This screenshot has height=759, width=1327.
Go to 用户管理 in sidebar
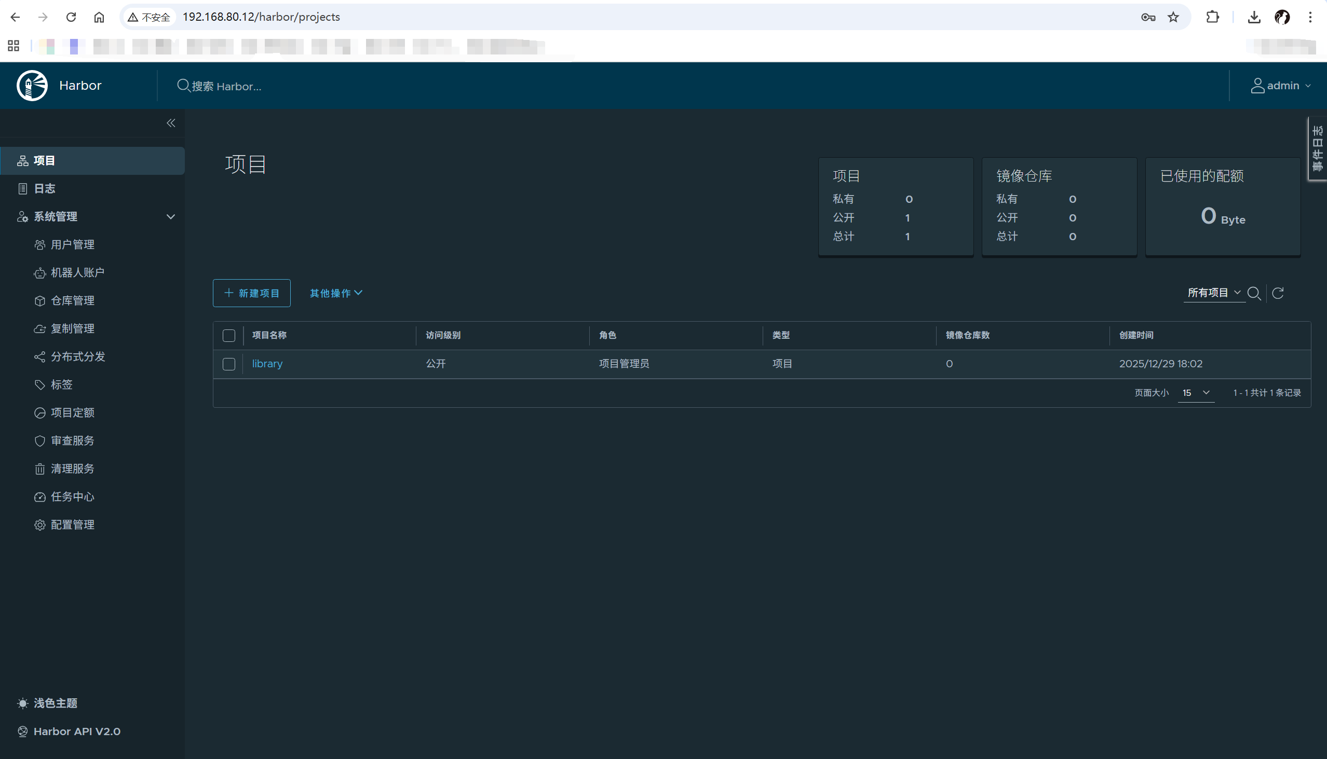(73, 244)
